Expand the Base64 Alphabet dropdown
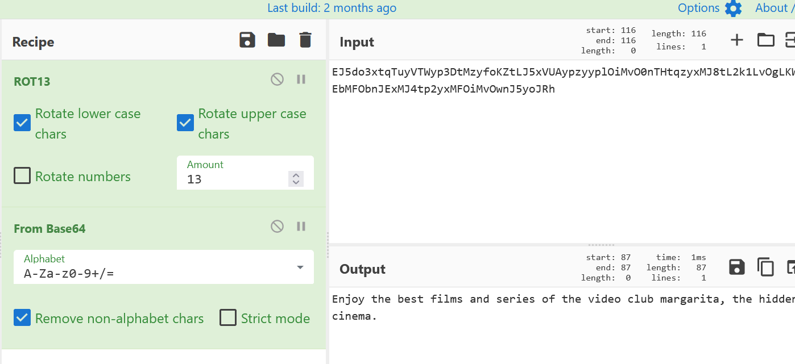This screenshot has width=795, height=364. [x=300, y=267]
